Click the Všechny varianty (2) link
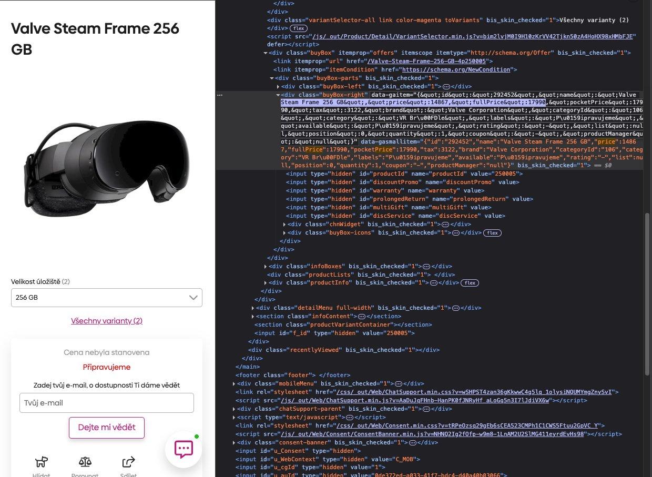Viewport: 652px width, 477px height. point(107,321)
